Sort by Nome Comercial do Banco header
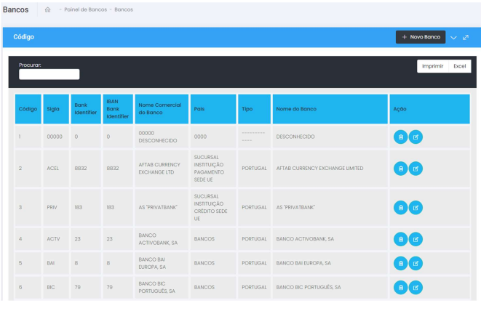Image resolution: width=481 pixels, height=311 pixels. pyautogui.click(x=162, y=109)
